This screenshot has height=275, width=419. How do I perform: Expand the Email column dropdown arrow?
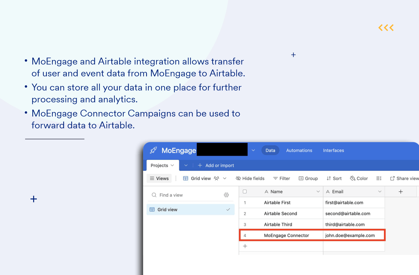click(x=380, y=192)
